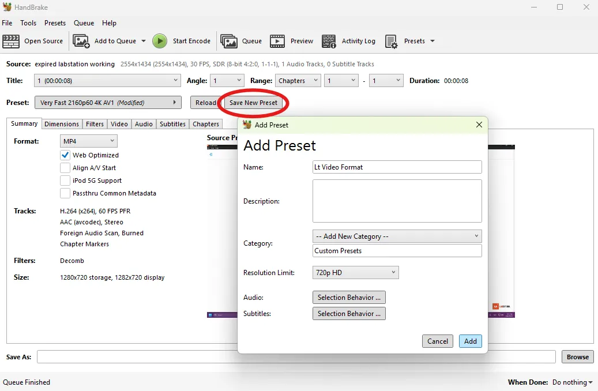
Task: Click the pineapple icon in Add Preset dialog
Action: point(247,125)
